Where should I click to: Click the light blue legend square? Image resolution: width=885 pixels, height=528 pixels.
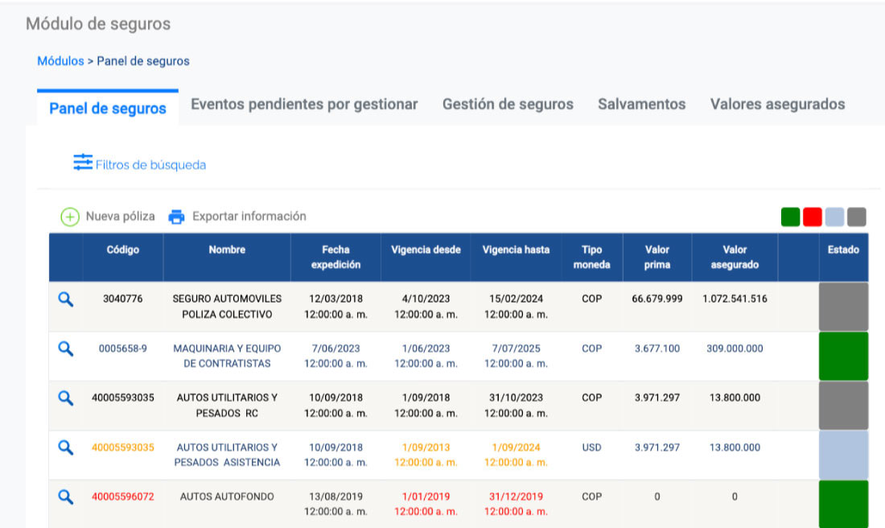click(x=834, y=217)
